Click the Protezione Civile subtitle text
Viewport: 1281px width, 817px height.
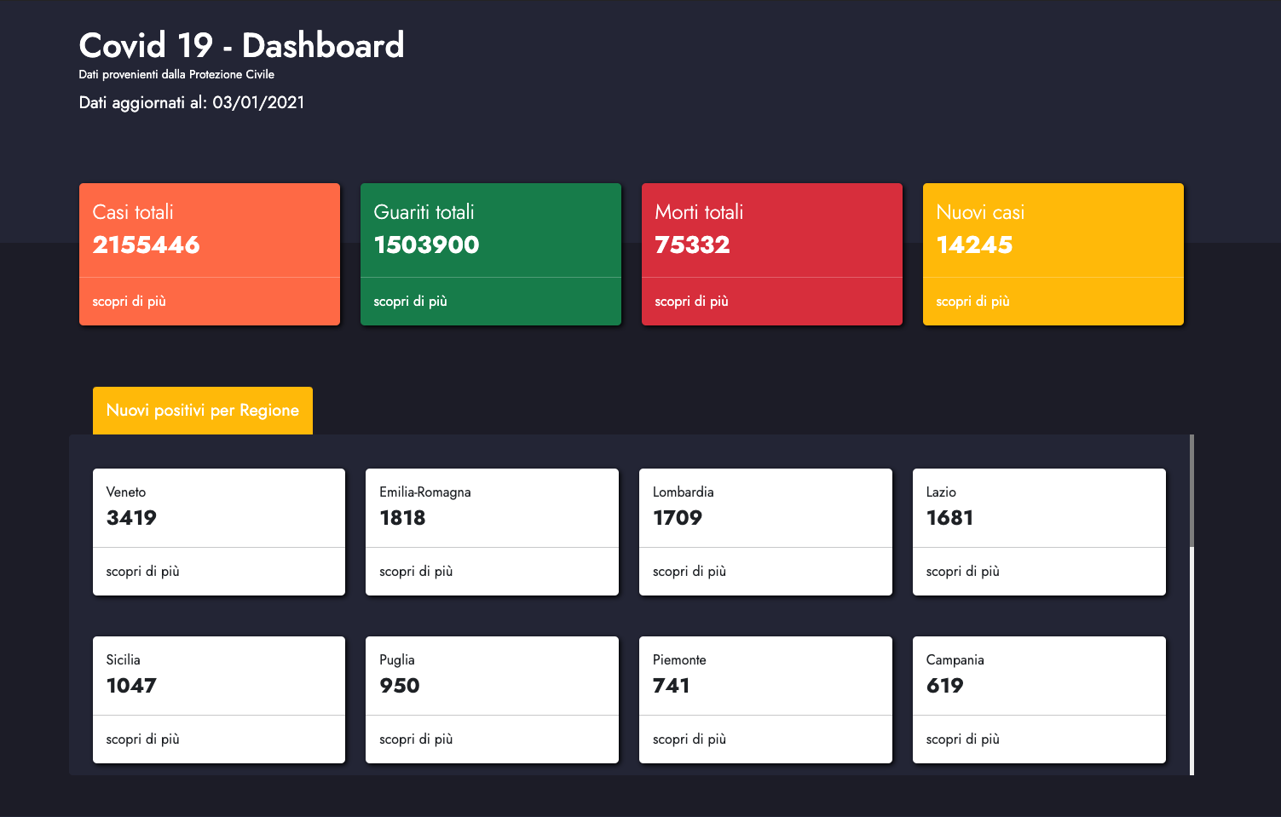pyautogui.click(x=176, y=74)
